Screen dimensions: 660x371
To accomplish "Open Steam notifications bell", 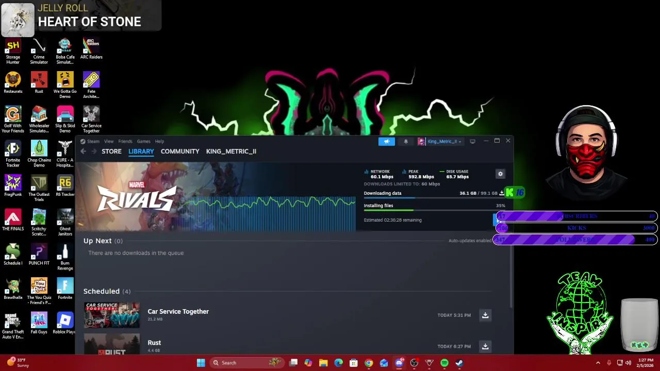I will point(406,141).
